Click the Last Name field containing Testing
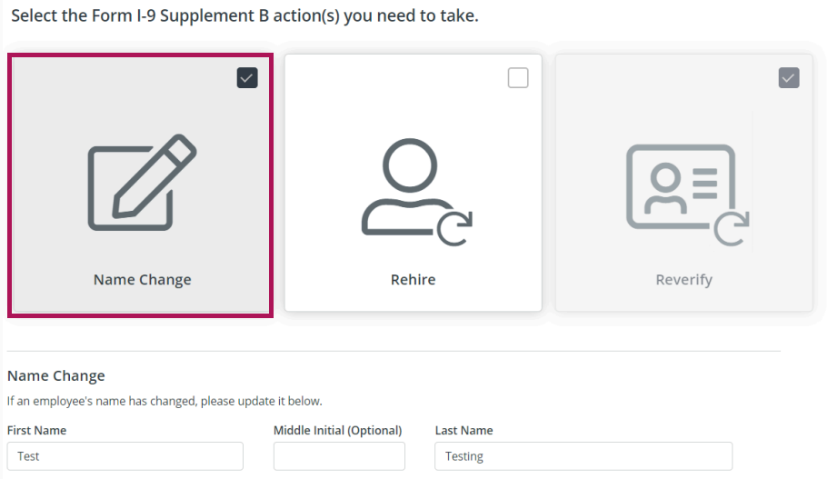This screenshot has width=828, height=479. (584, 456)
